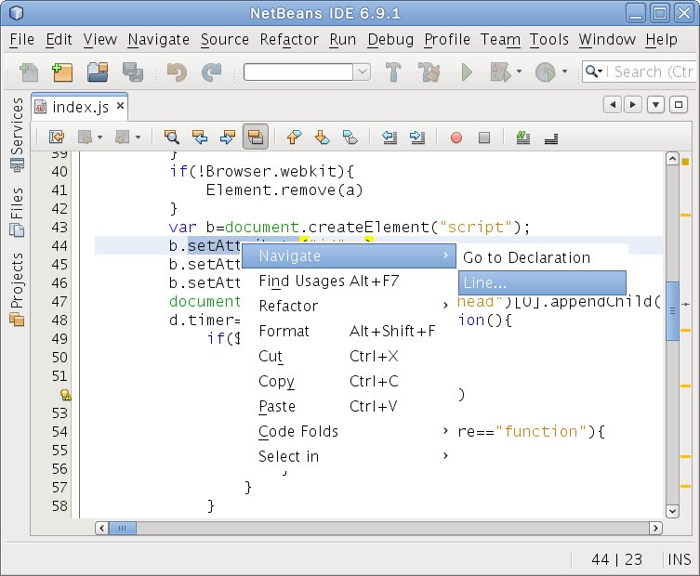Screen dimensions: 700x576
Task: Click Find Next Occurrence icon
Action: click(x=227, y=137)
